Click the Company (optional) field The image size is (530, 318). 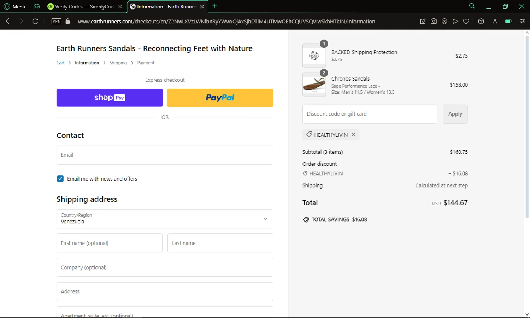[x=165, y=267]
